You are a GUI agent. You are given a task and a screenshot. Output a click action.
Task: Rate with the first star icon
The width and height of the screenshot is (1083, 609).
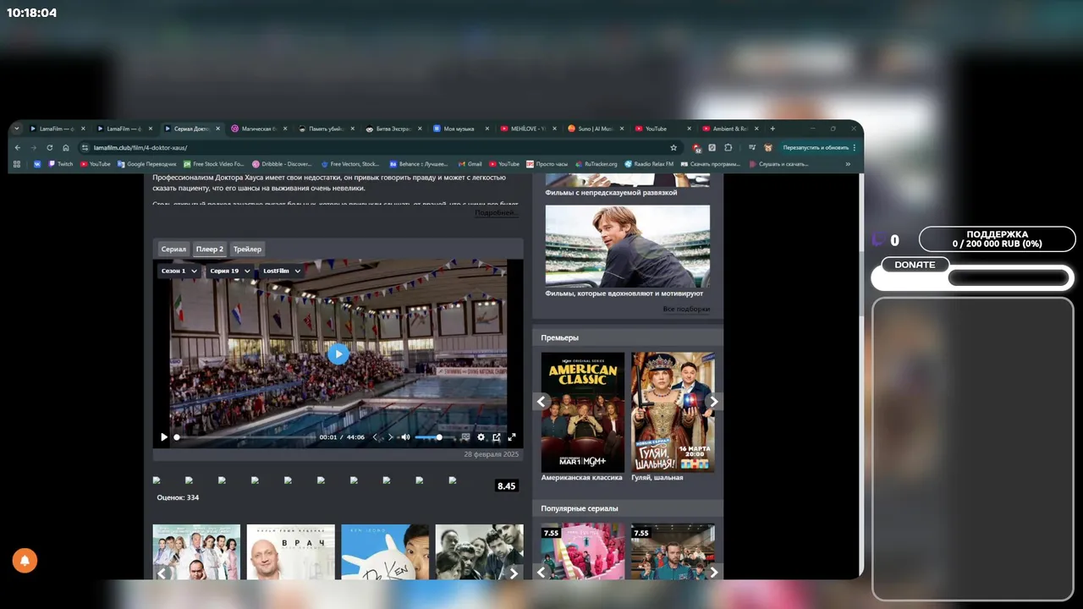[x=157, y=480]
